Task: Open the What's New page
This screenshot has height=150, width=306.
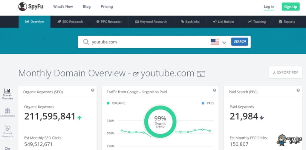Action: point(63,7)
